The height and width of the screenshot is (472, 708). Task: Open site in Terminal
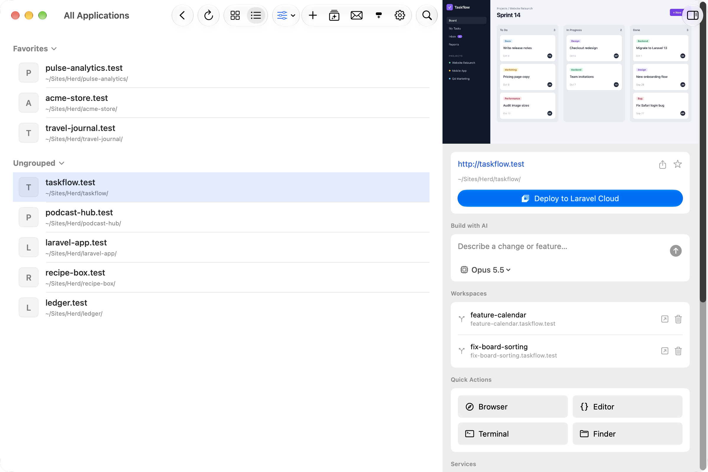click(x=513, y=434)
